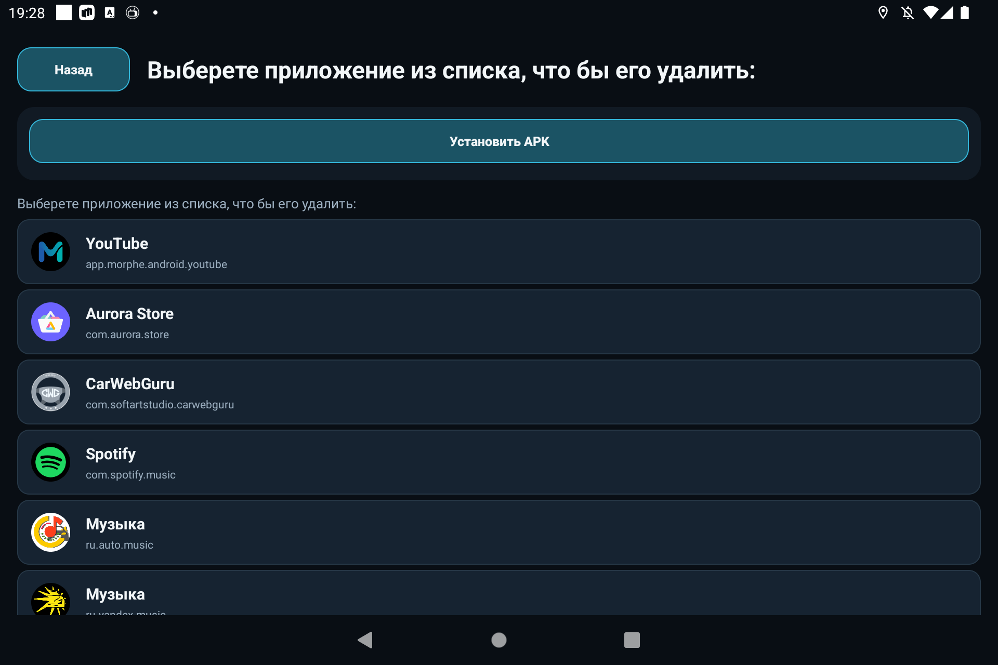Select the CarWebGuru steering wheel icon

click(50, 392)
